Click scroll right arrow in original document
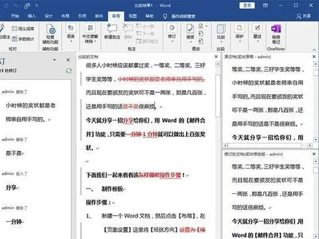Image resolution: width=319 pixels, height=239 pixels. pos(310,145)
